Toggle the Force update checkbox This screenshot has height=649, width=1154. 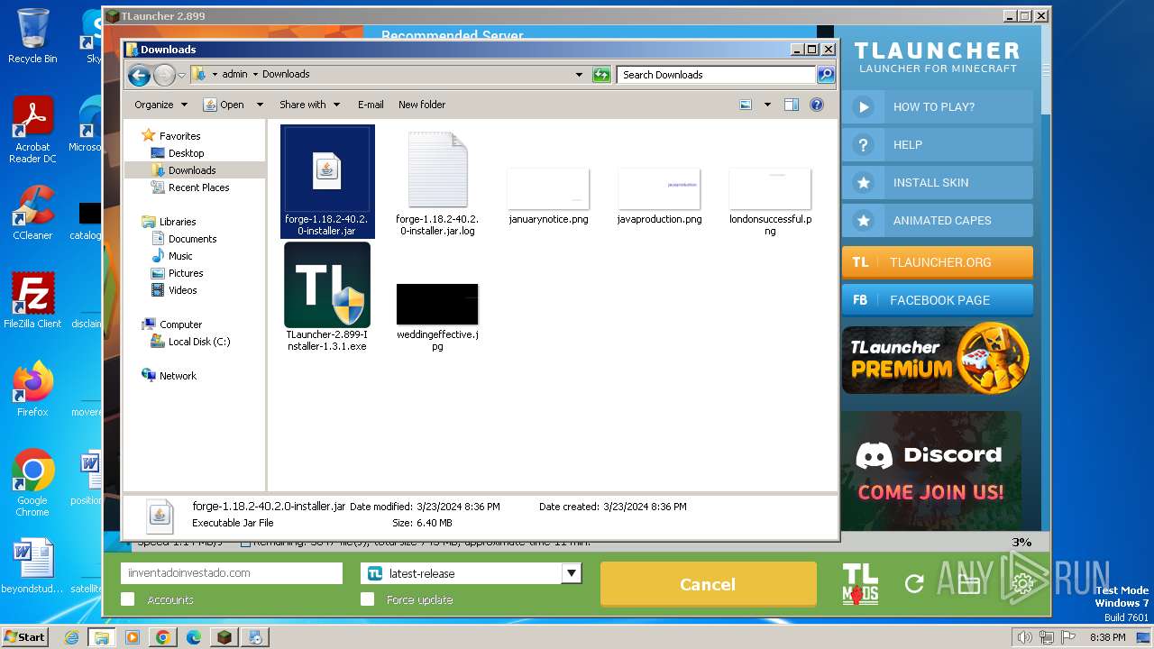click(x=367, y=599)
